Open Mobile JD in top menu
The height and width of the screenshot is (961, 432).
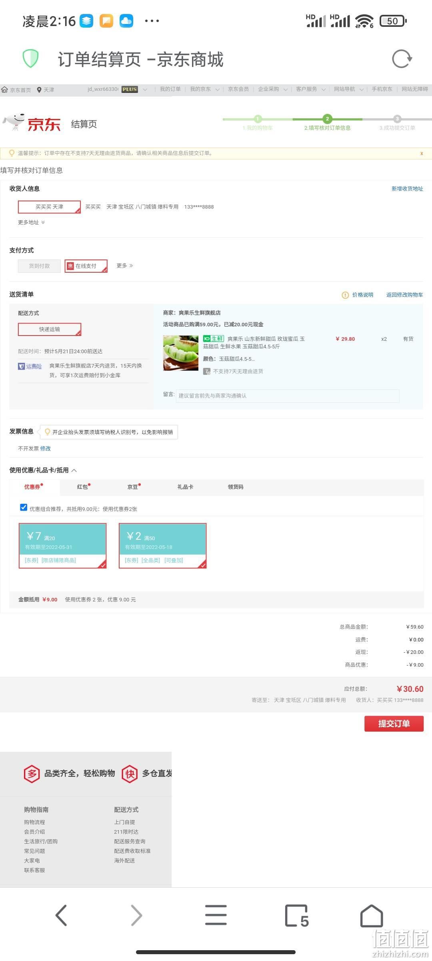(382, 89)
